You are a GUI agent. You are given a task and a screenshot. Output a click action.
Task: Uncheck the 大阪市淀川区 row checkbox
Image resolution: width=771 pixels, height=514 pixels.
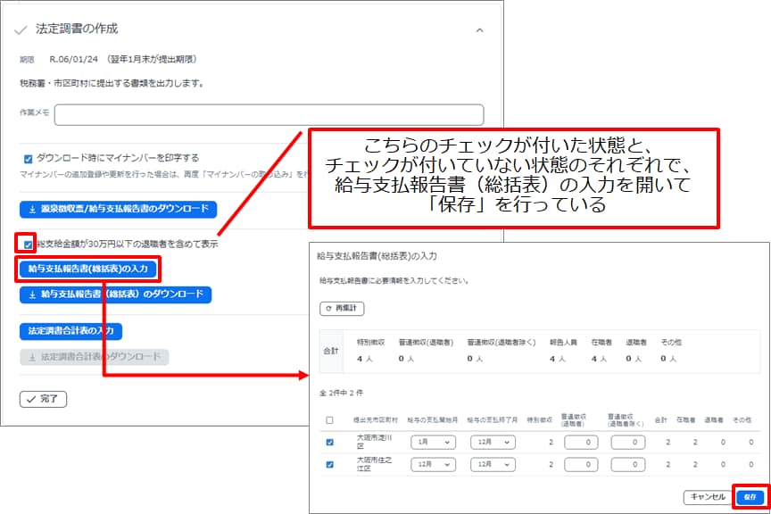click(330, 442)
